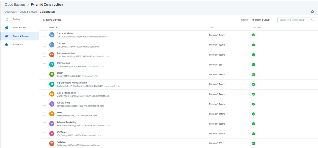
Task: Click the Protection column header
Action: click(x=256, y=27)
